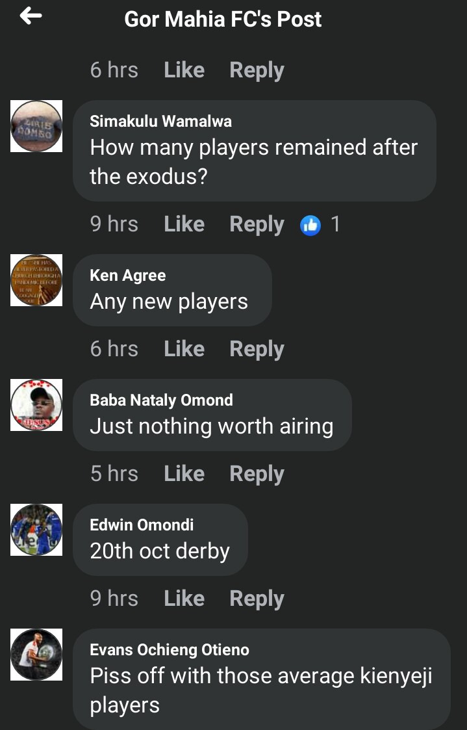The width and height of the screenshot is (467, 730).
Task: Reply to Ken Agree's comment
Action: tap(257, 350)
